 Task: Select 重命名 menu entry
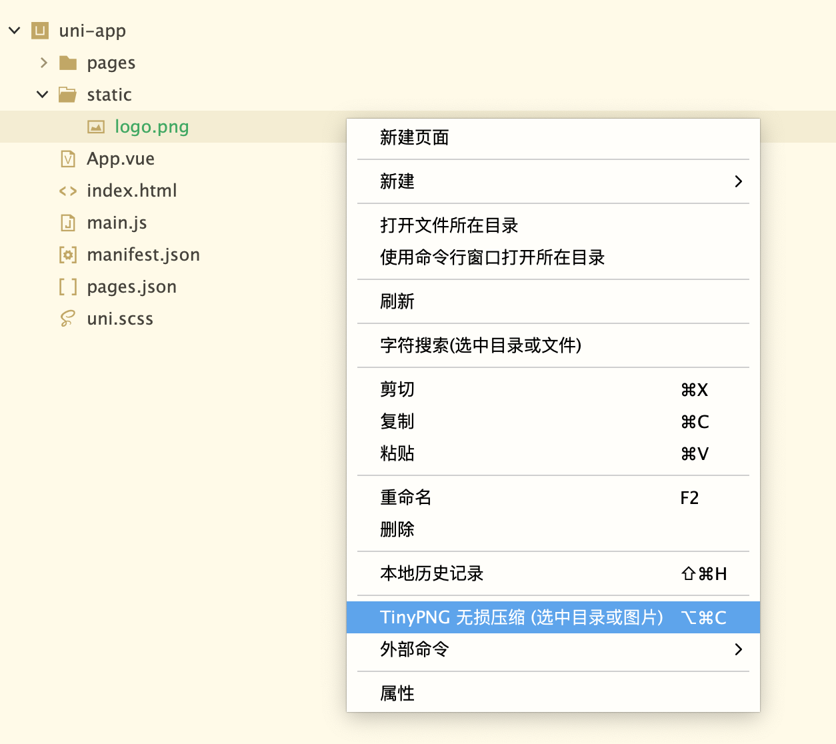click(553, 497)
